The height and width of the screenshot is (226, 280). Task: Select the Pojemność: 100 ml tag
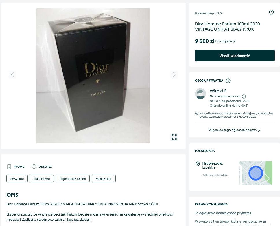73,178
